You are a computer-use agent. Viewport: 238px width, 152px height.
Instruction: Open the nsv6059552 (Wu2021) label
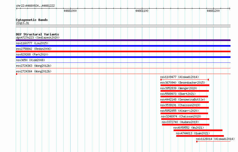pyautogui.click(x=189, y=128)
